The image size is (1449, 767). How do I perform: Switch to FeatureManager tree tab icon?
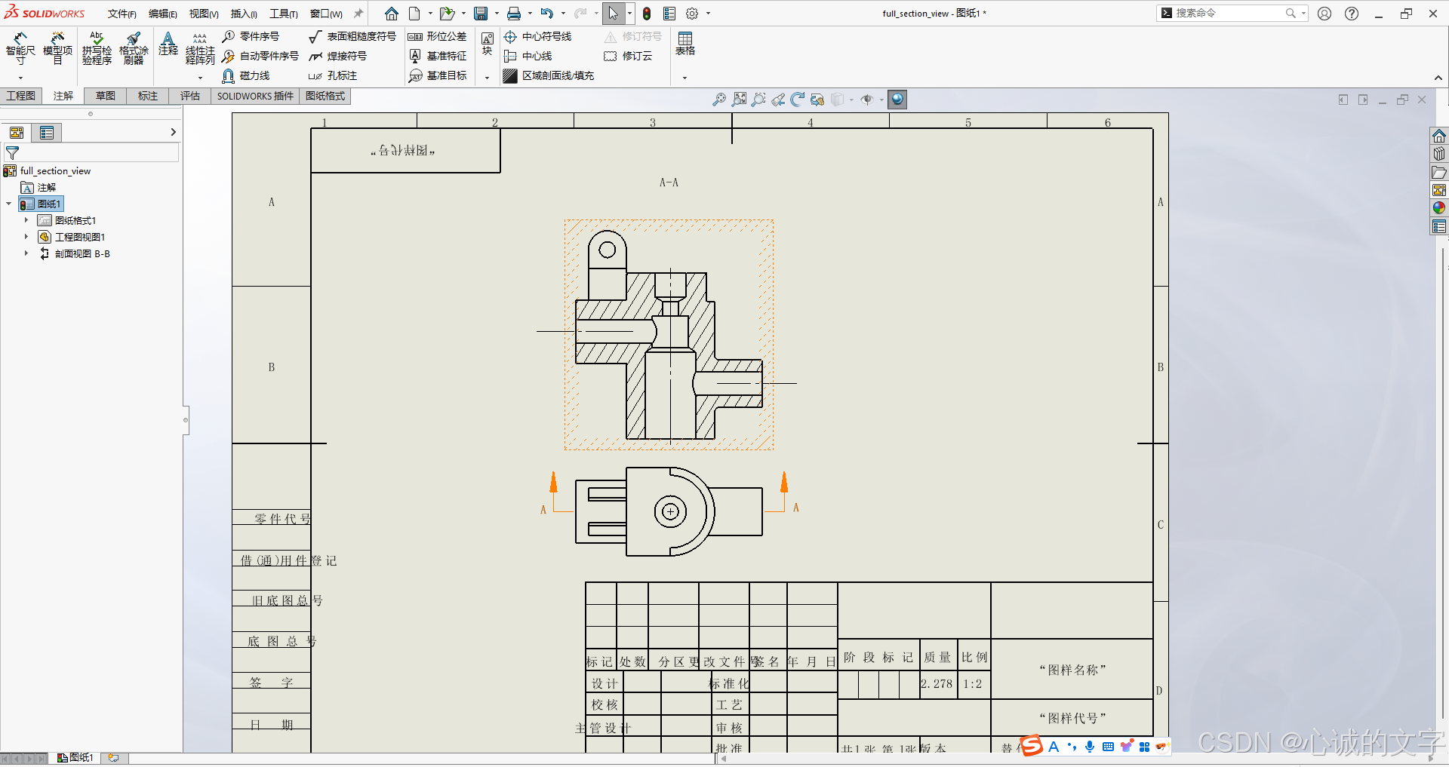[17, 133]
